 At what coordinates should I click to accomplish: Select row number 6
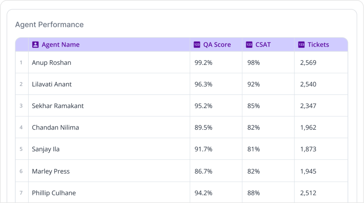click(x=21, y=171)
